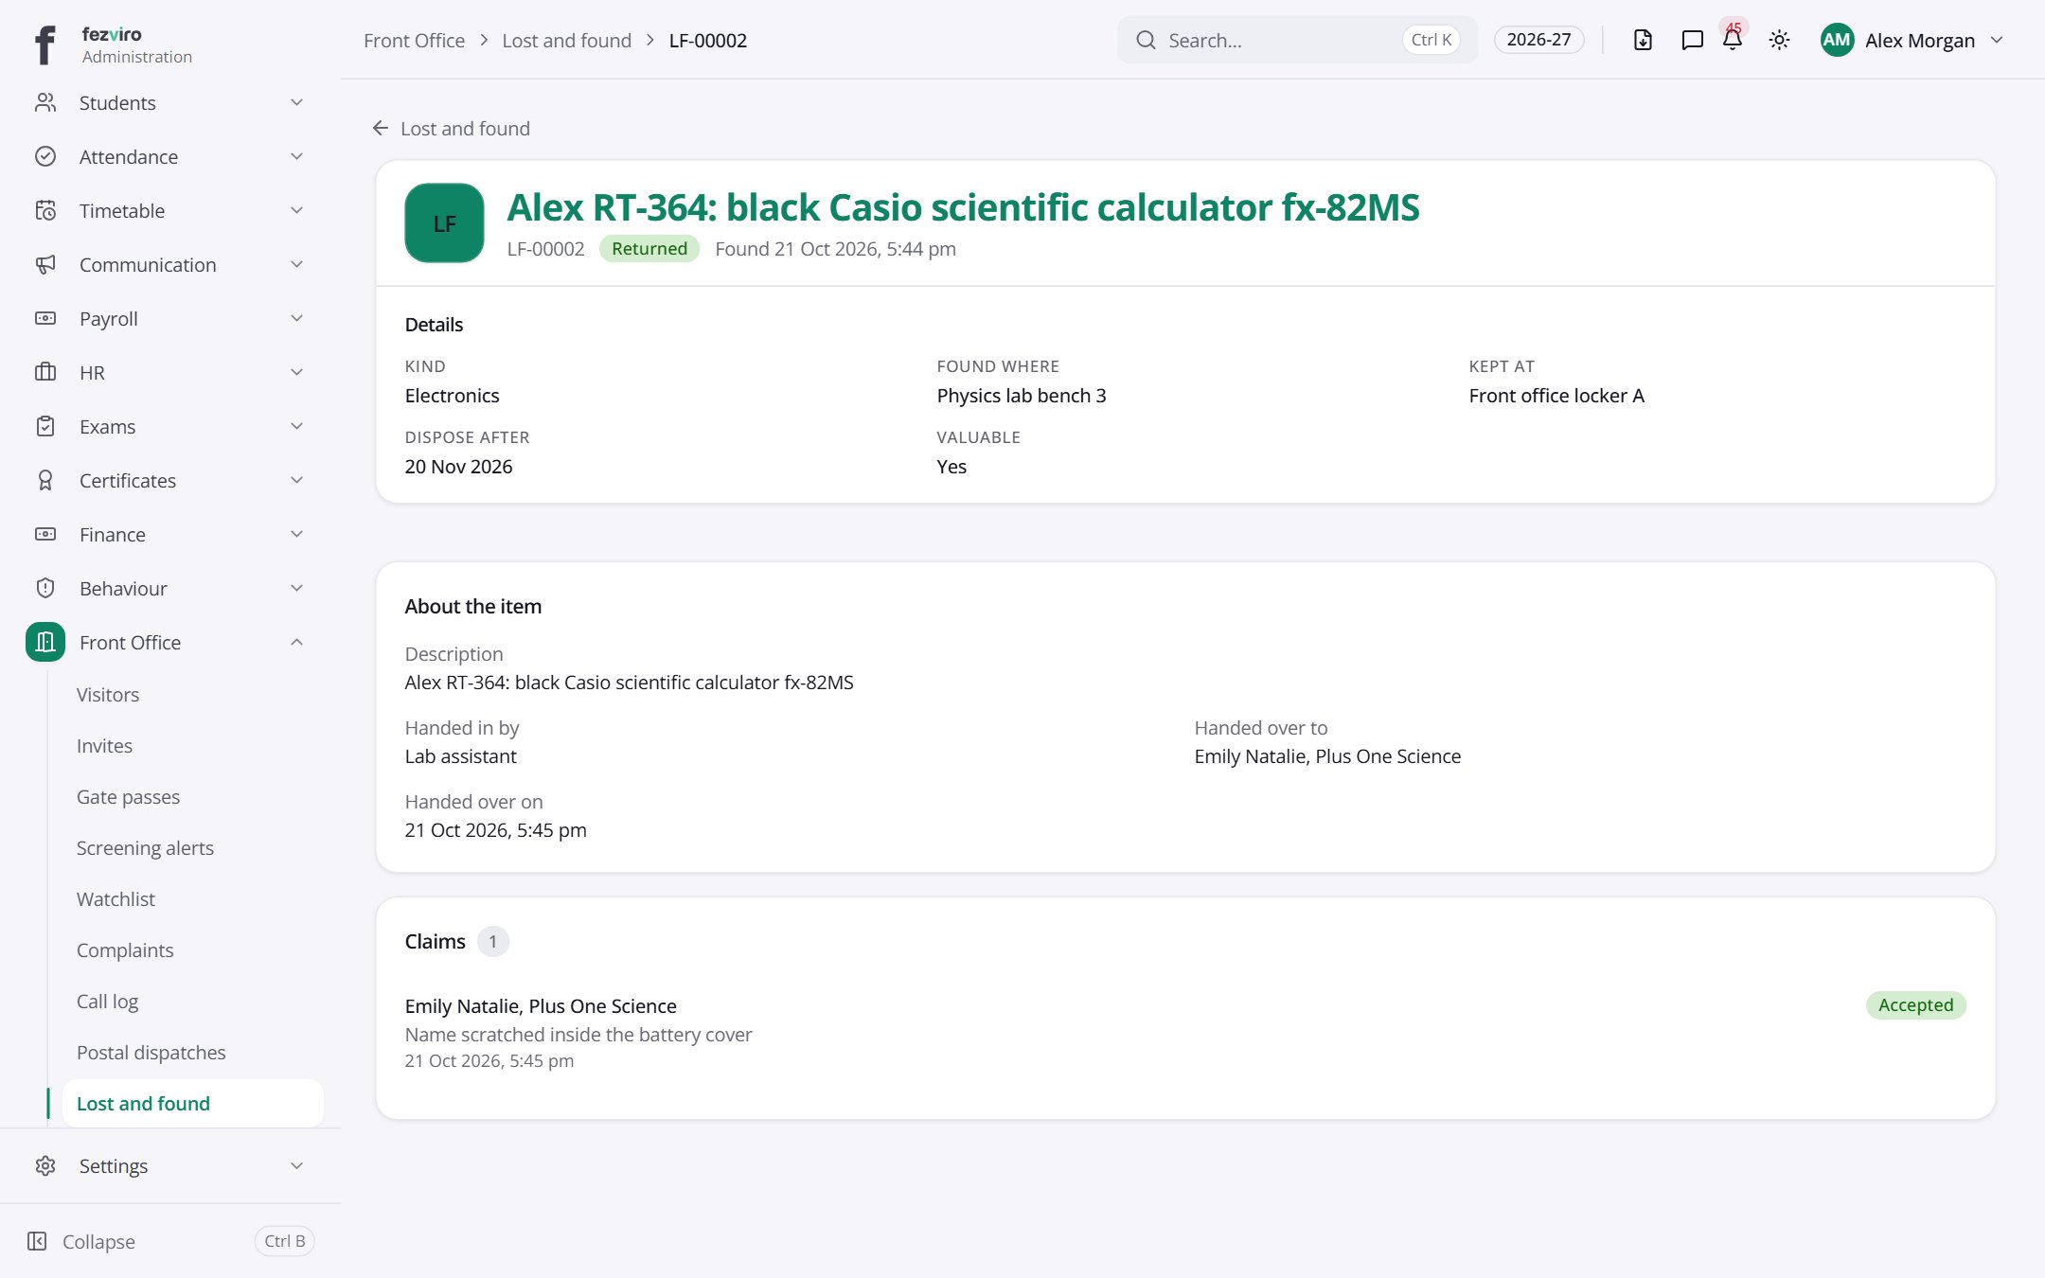Click the Attendance check-circle icon

[45, 156]
